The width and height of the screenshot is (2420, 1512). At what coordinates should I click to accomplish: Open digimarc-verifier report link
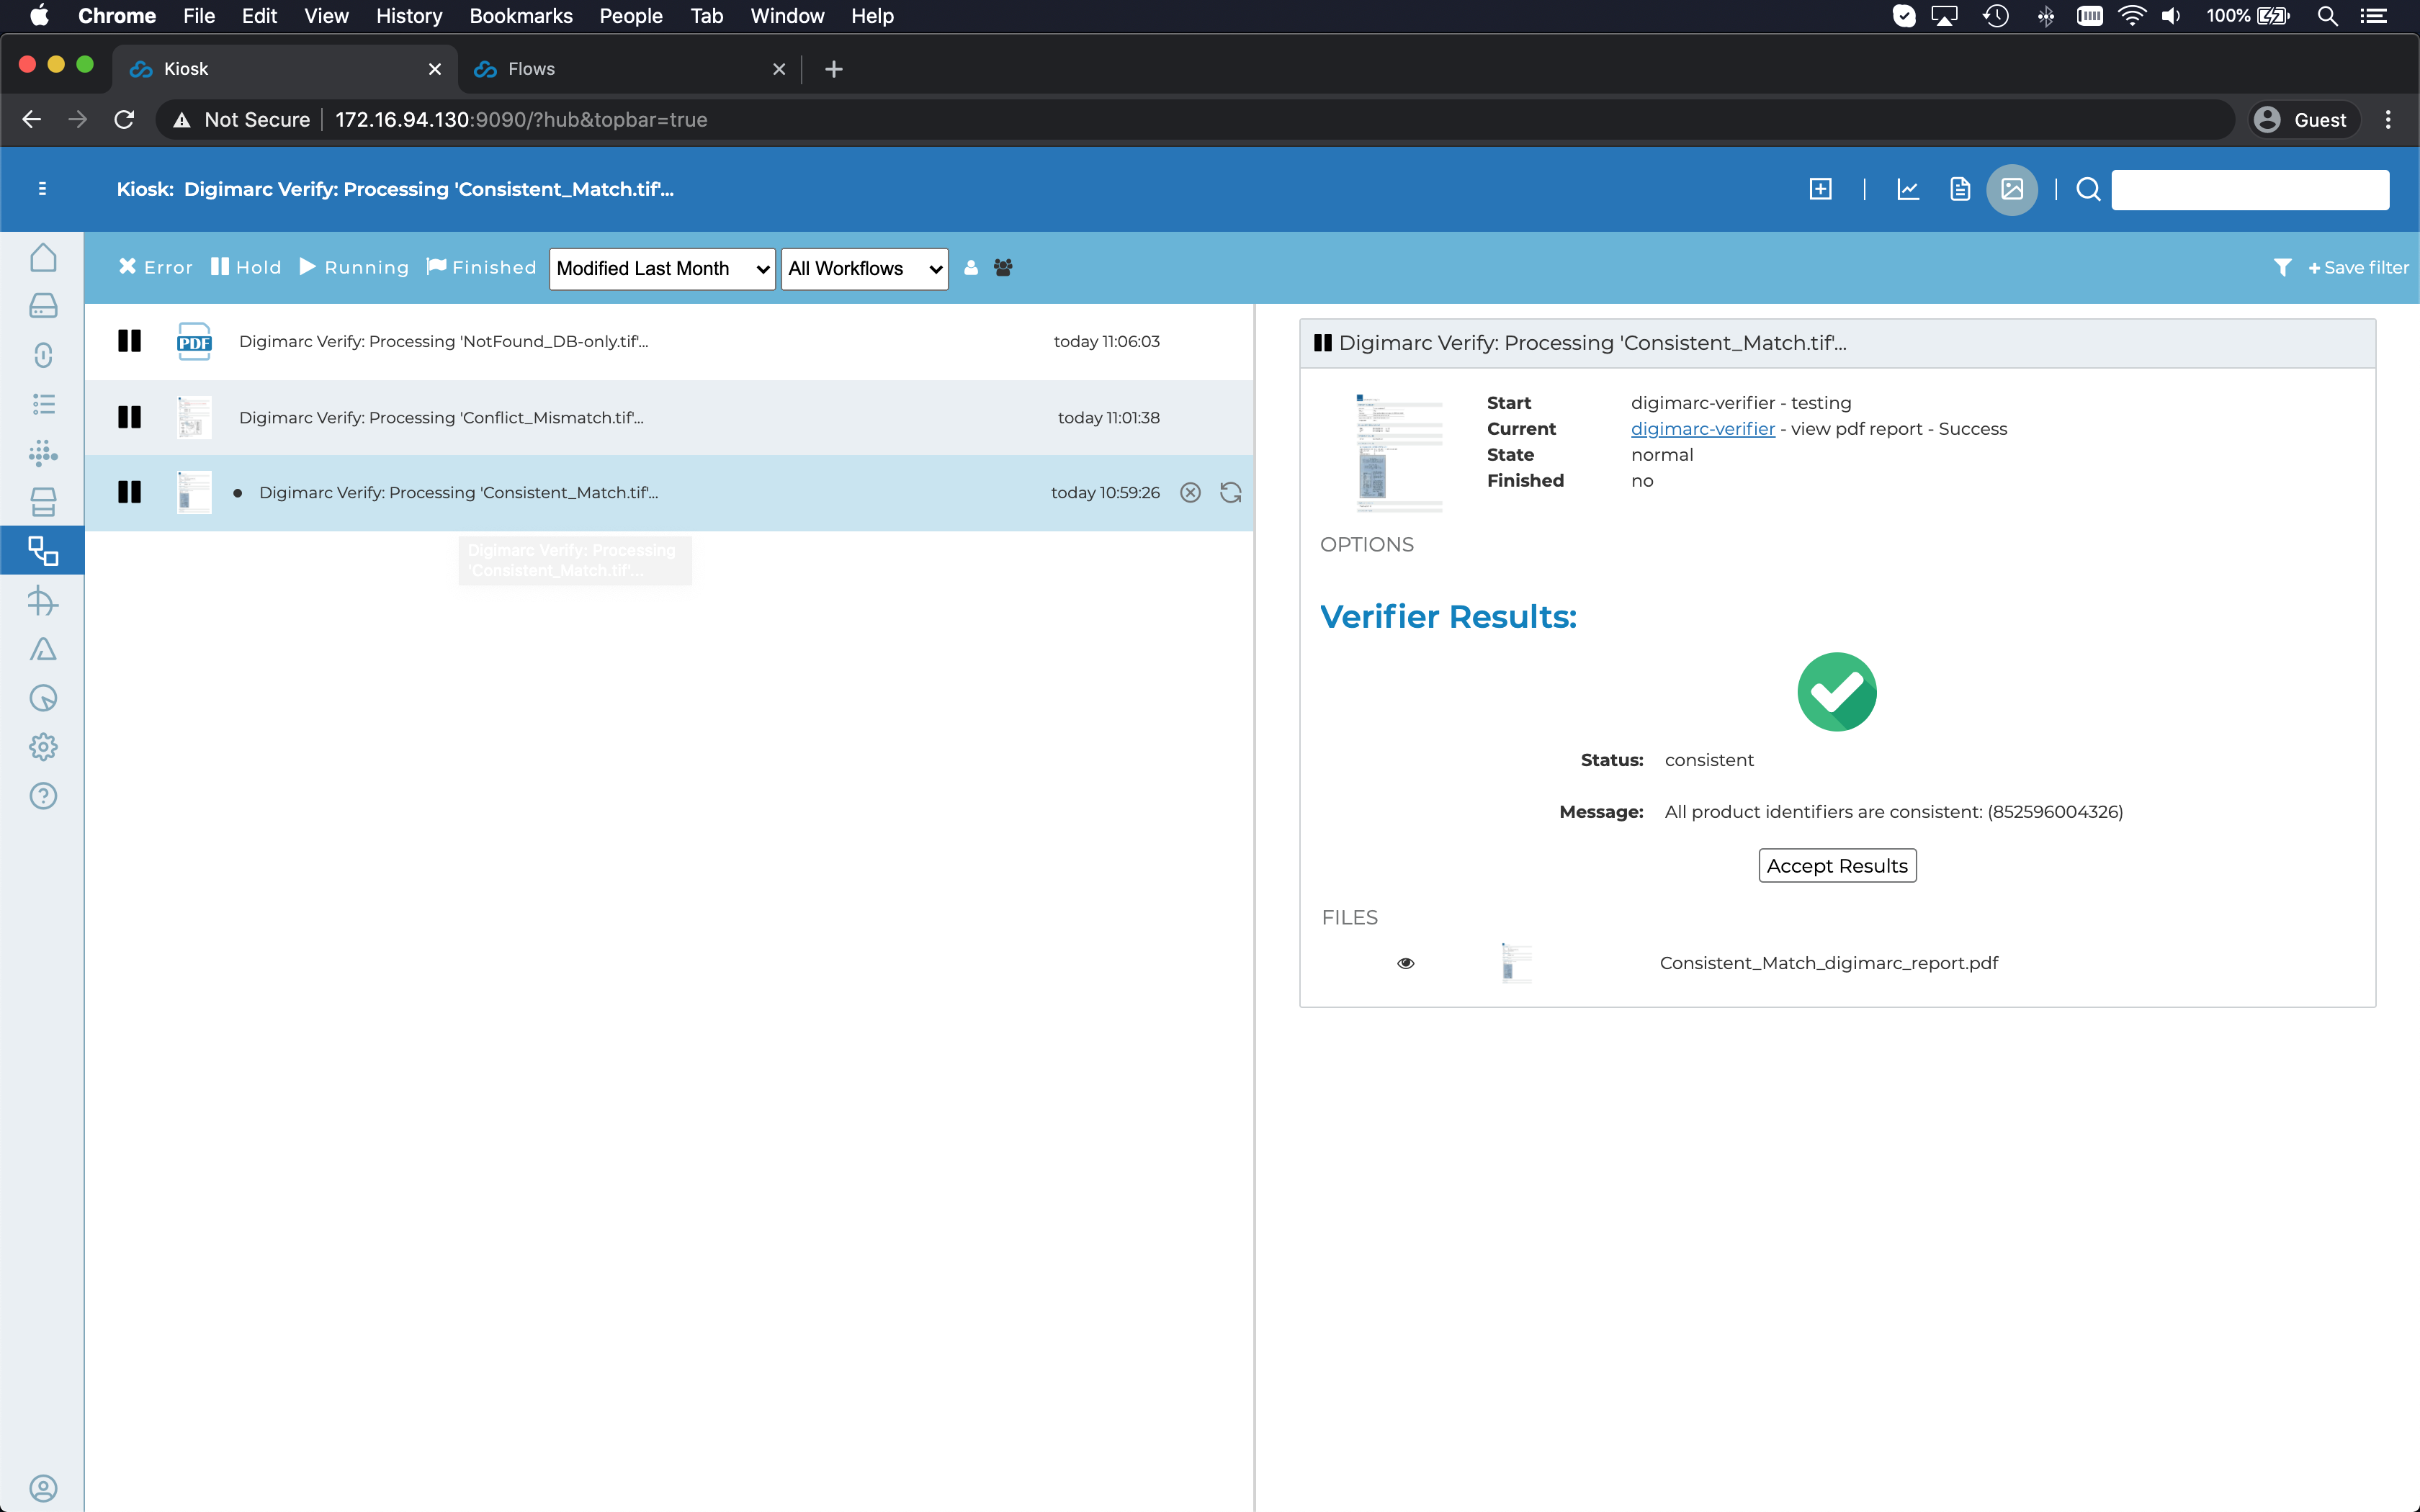coord(1702,428)
